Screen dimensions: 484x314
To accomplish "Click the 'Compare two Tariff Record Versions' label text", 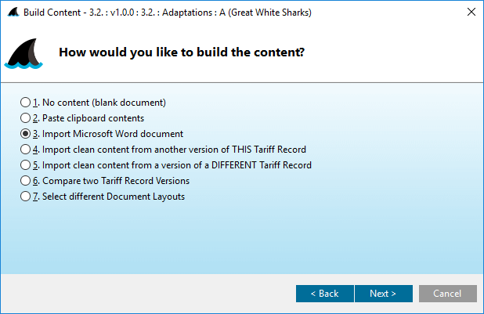I will pos(116,181).
